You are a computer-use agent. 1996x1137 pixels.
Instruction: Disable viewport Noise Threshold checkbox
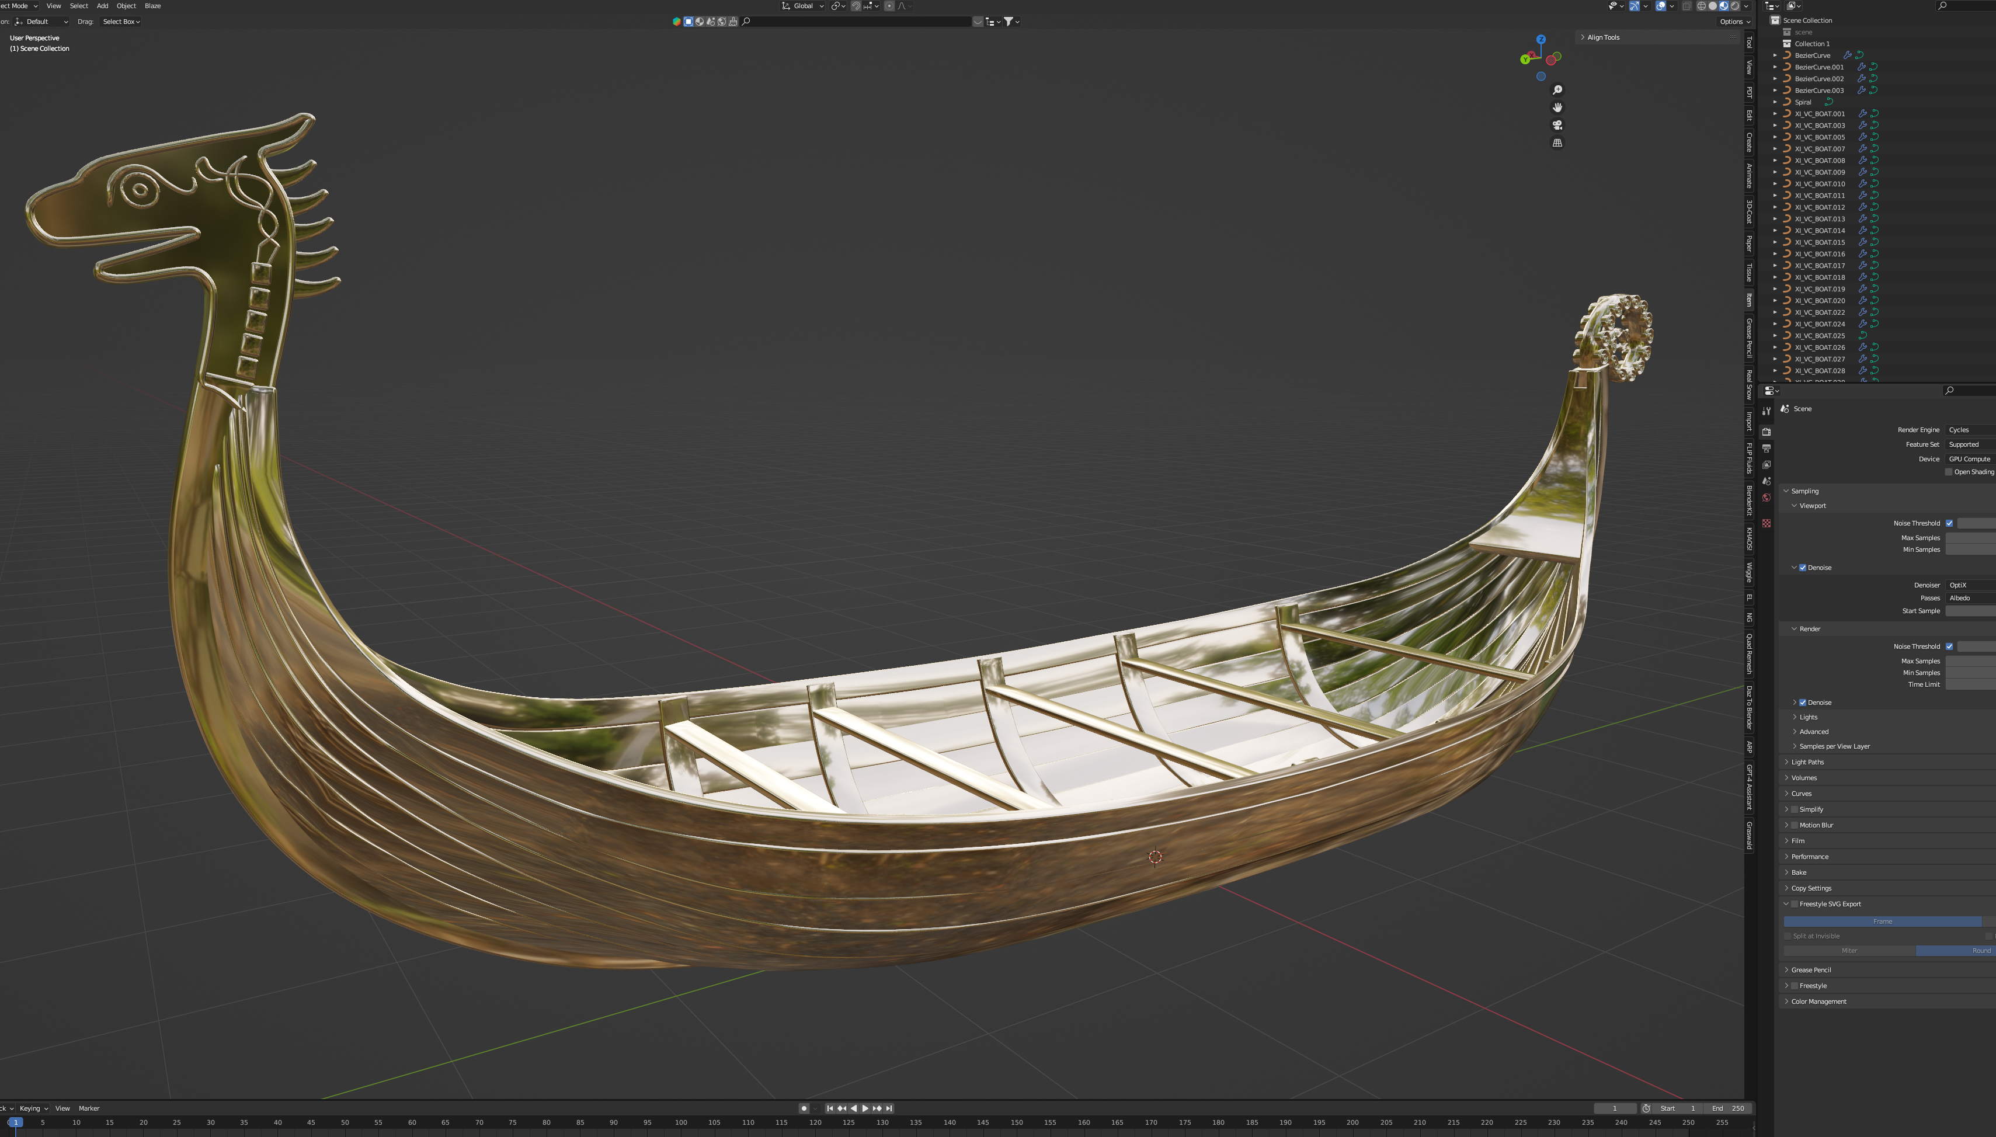coord(1949,523)
